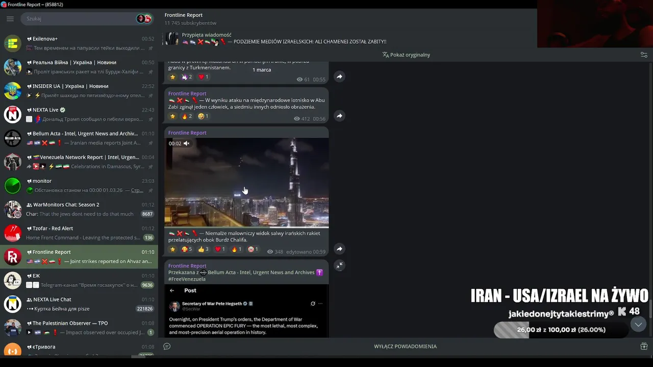This screenshot has width=653, height=367.
Task: Toggle star reaction on Abu Zabi message
Action: (172, 116)
